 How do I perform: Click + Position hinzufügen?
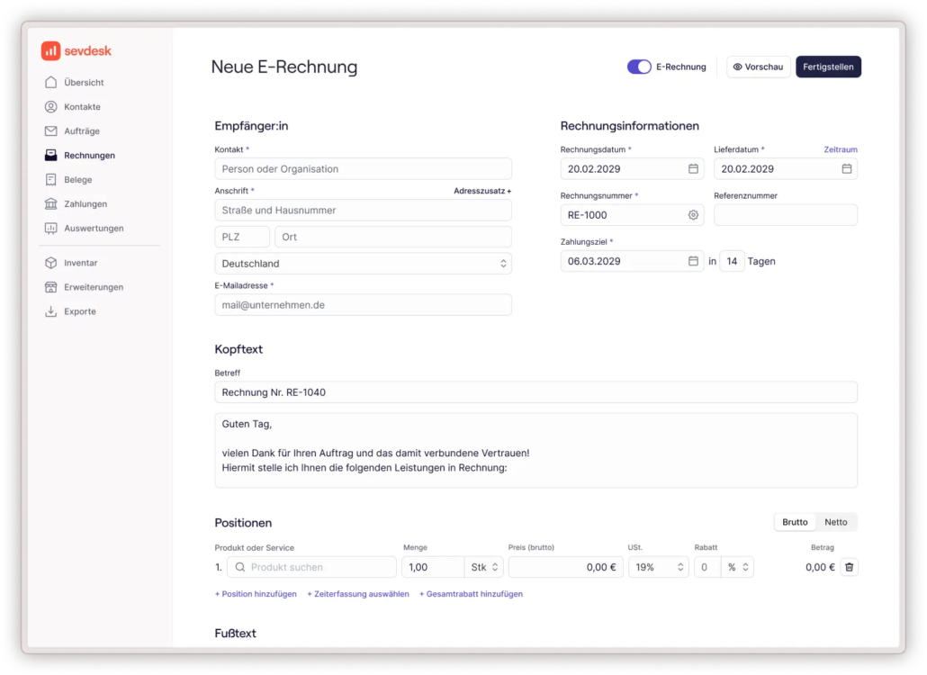256,593
